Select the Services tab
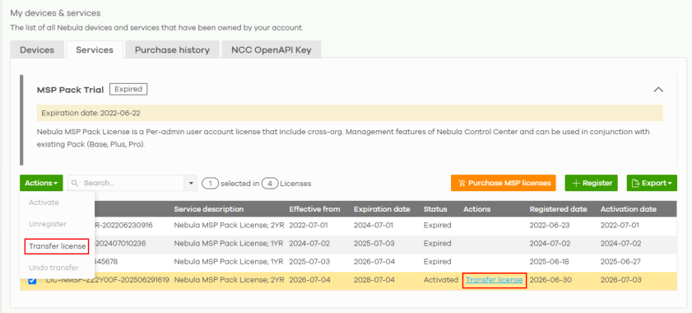The height and width of the screenshot is (313, 692). [x=95, y=50]
